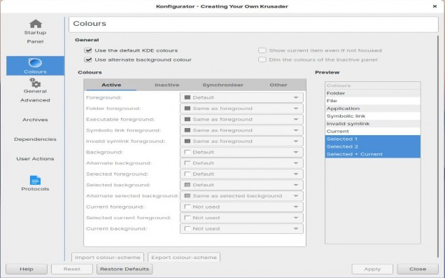Screen dimensions: 445x278
Task: Toggle Use alternate background colour
Action: click(x=88, y=60)
